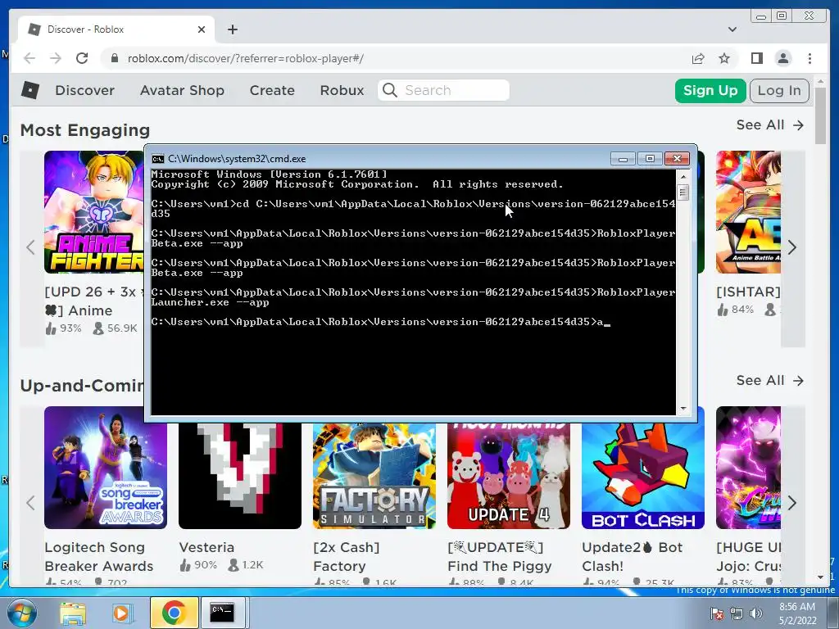Click the page scrollbar down arrow
The image size is (839, 629).
pyautogui.click(x=821, y=577)
